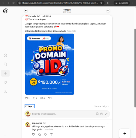
Task: Click the Incognito indicator
Action: tap(122, 3)
